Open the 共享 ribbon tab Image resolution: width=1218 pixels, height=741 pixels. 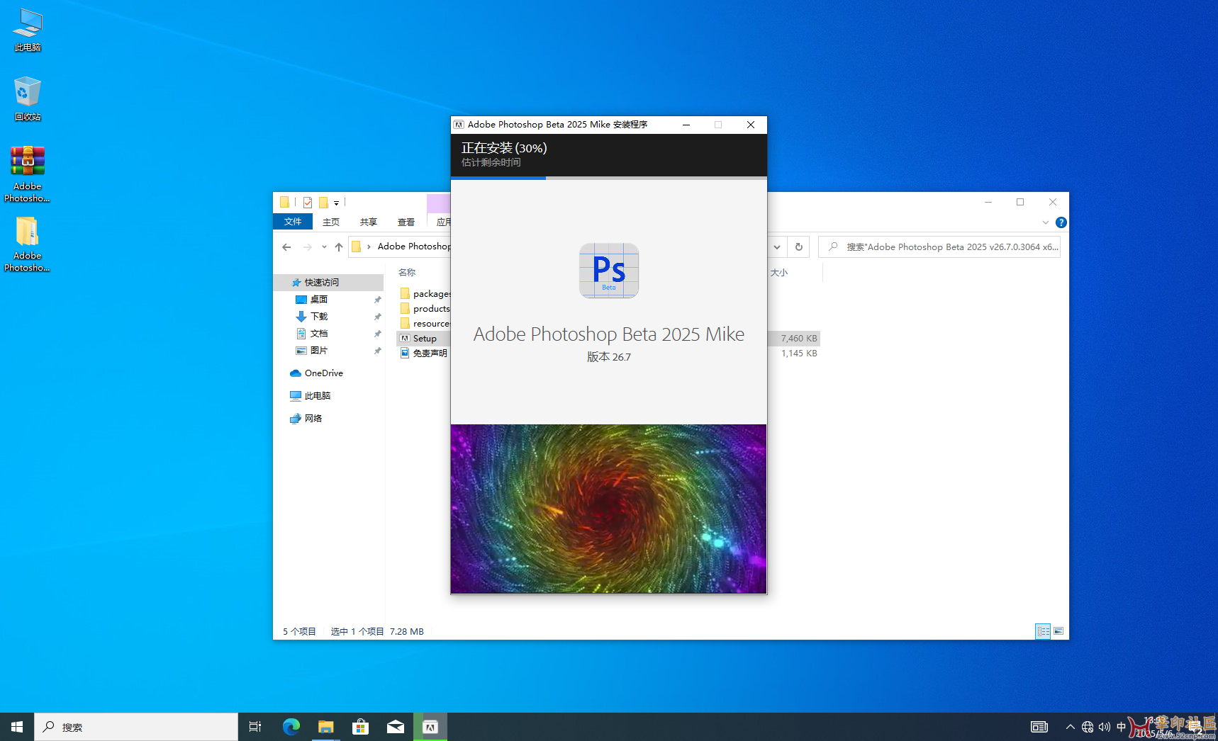click(x=369, y=222)
